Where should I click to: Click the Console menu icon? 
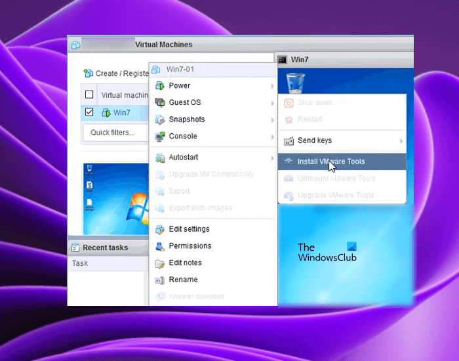tap(160, 137)
